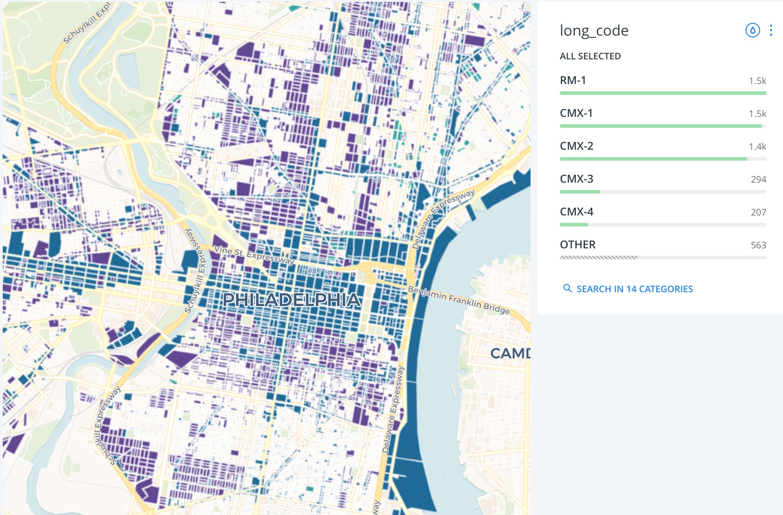Viewport: 783px width, 515px height.
Task: Filter by the CMX-2 category
Action: [576, 146]
